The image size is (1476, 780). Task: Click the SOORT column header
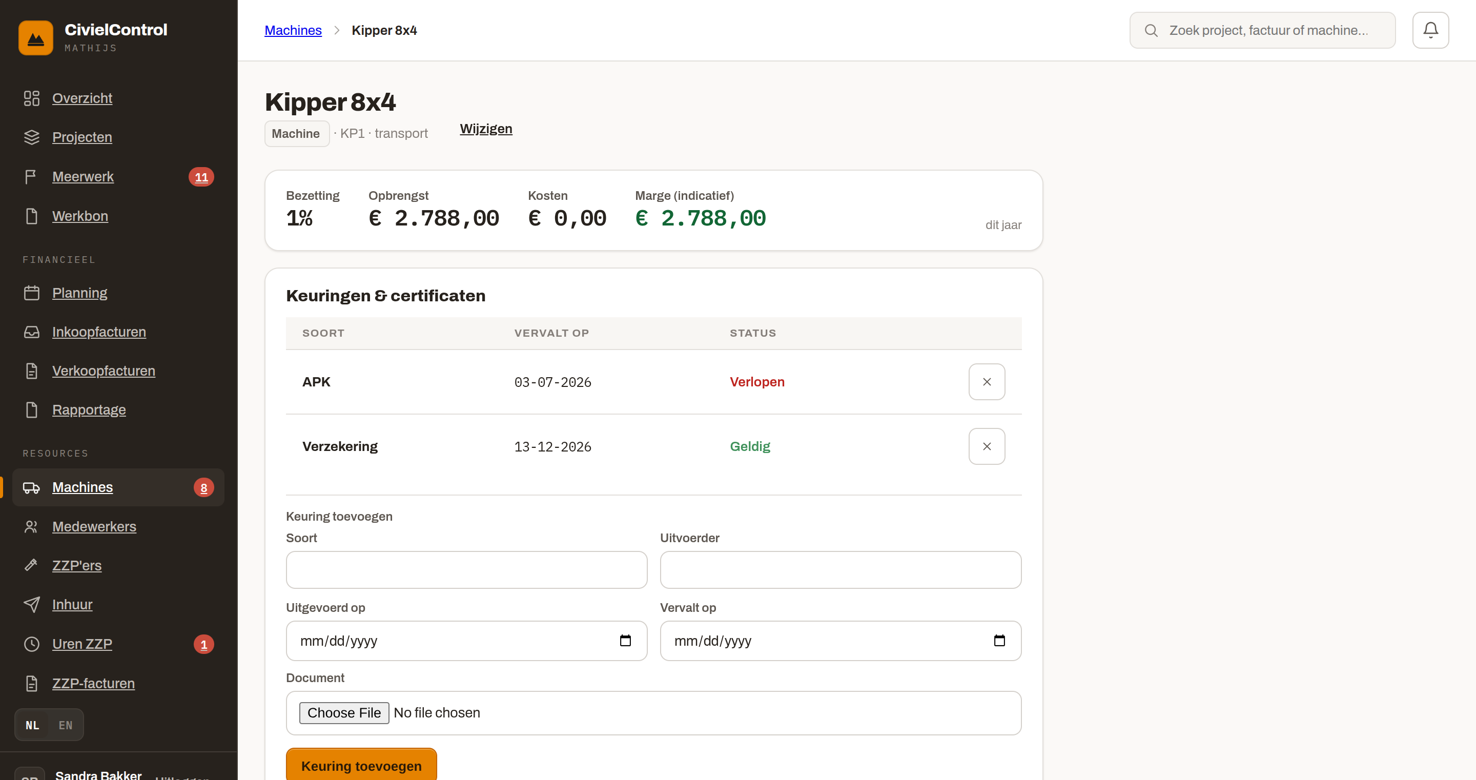tap(323, 333)
